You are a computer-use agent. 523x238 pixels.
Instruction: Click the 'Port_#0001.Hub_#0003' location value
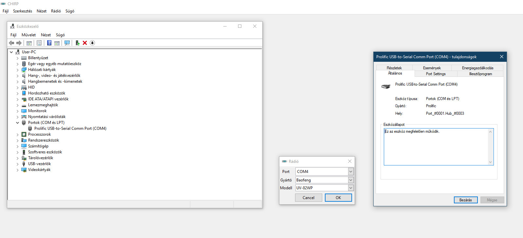tap(445, 113)
